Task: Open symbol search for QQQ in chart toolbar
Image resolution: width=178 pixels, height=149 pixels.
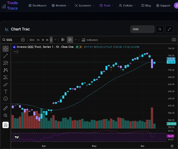Action: click(x=8, y=40)
